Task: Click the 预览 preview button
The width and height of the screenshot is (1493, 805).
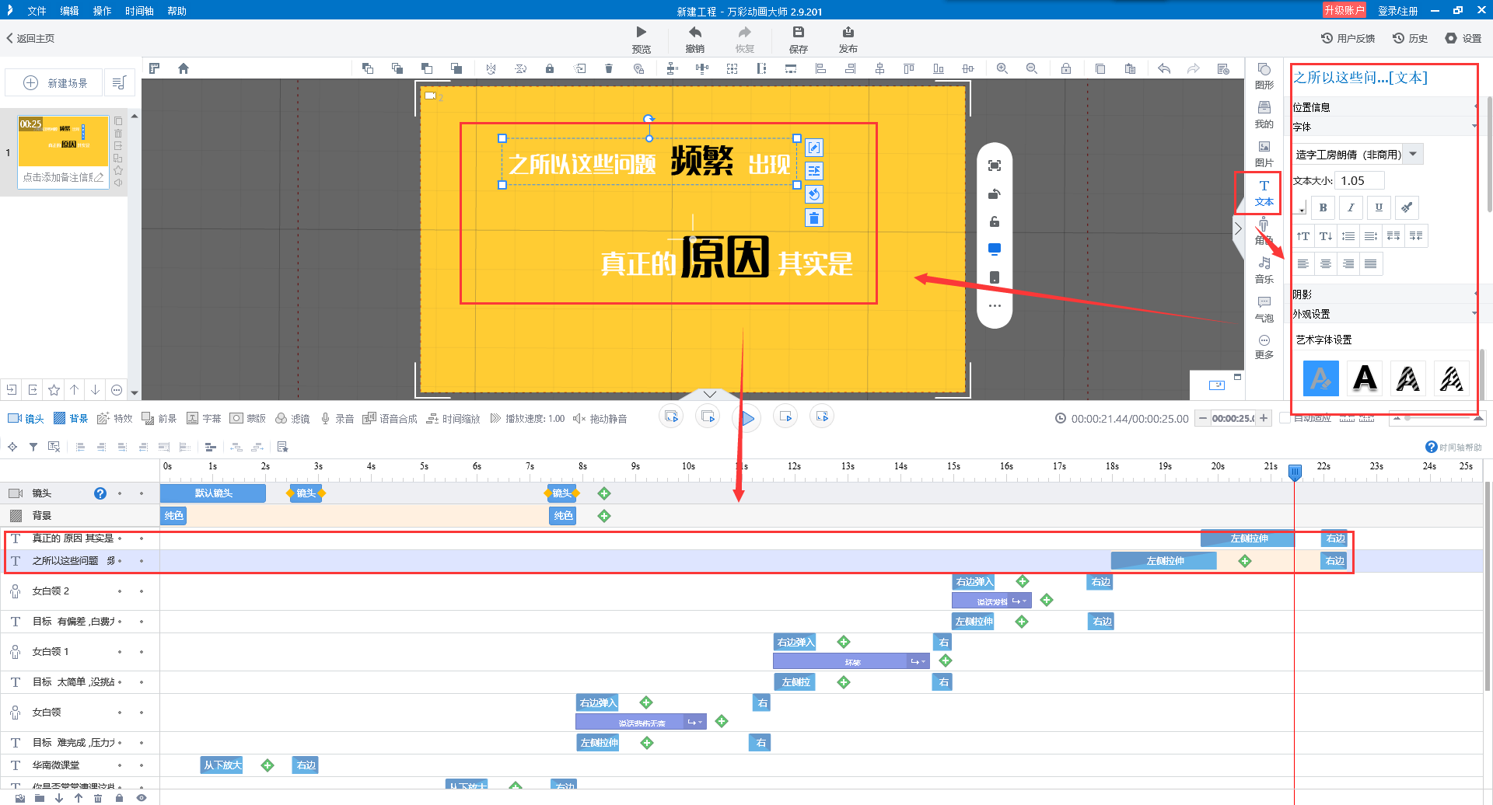Action: pyautogui.click(x=641, y=40)
